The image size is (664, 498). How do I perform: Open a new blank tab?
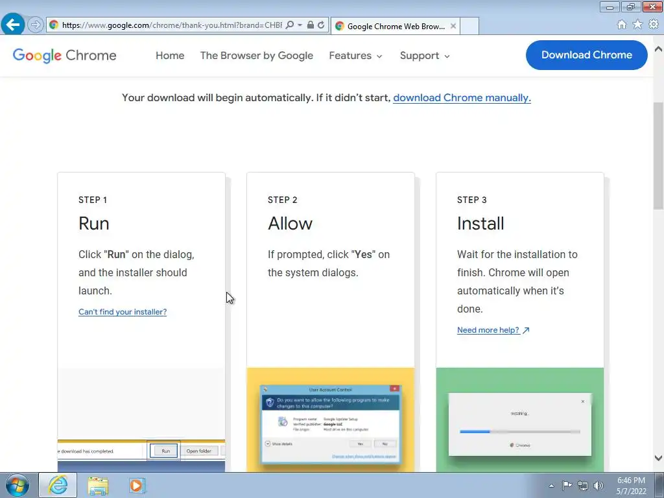tap(469, 26)
